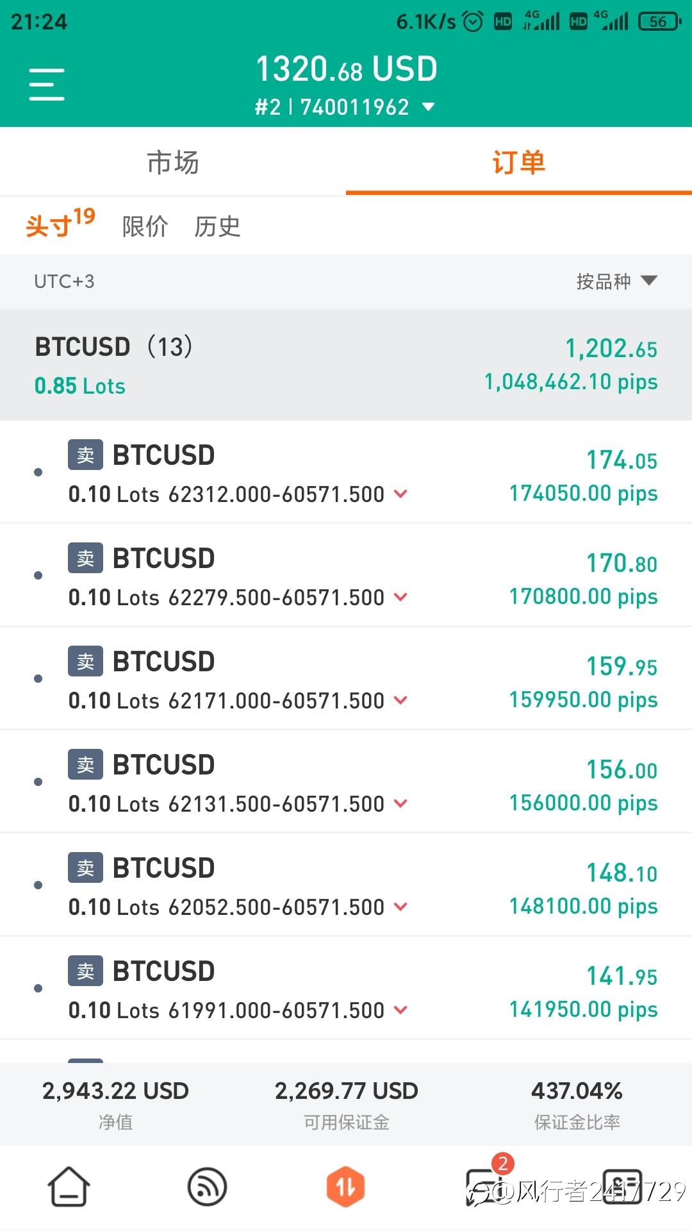Image resolution: width=692 pixels, height=1231 pixels.
Task: Expand the 62279.500 sell order details
Action: coord(401,597)
